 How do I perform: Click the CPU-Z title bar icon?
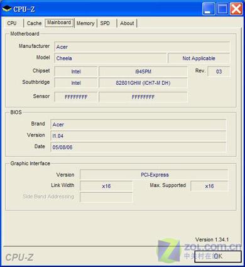click(6, 9)
